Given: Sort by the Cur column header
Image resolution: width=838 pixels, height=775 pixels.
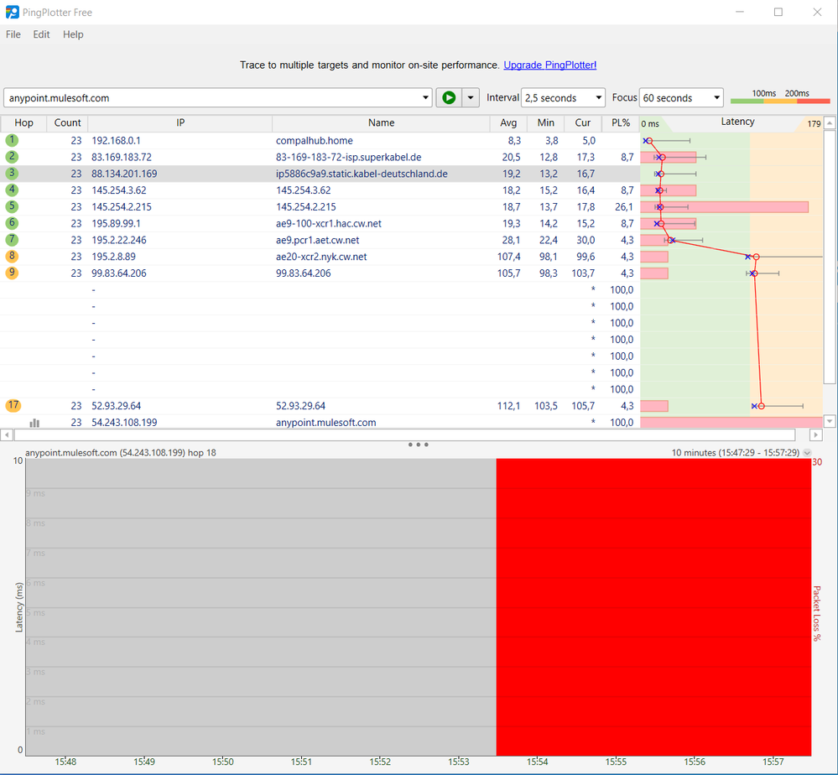Looking at the screenshot, I should coord(582,123).
